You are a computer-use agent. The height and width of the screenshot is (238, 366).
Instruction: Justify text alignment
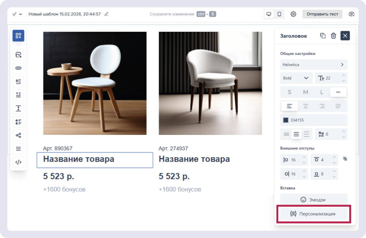click(x=338, y=106)
